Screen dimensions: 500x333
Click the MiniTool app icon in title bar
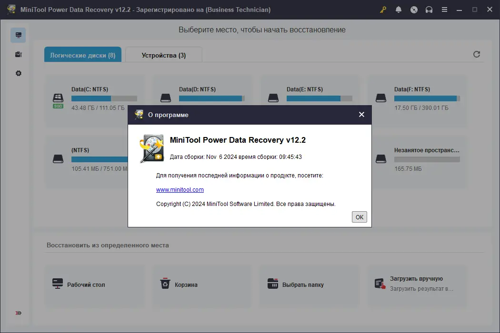[x=11, y=9]
